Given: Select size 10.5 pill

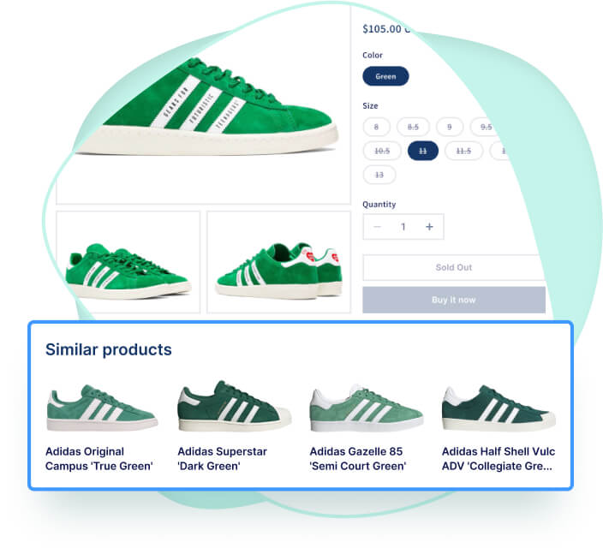Looking at the screenshot, I should [x=382, y=151].
